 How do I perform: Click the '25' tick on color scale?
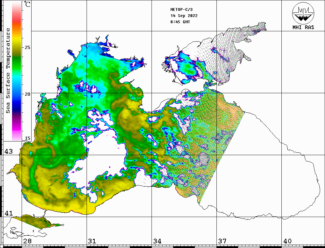[27, 47]
